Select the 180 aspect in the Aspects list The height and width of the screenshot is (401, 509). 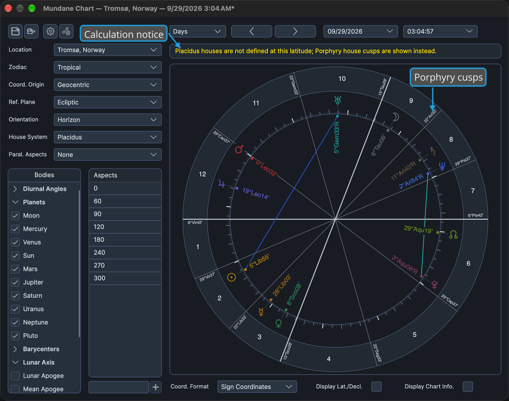click(125, 240)
